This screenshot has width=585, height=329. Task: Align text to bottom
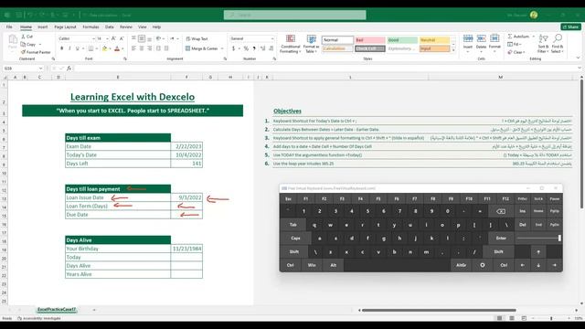click(x=150, y=38)
